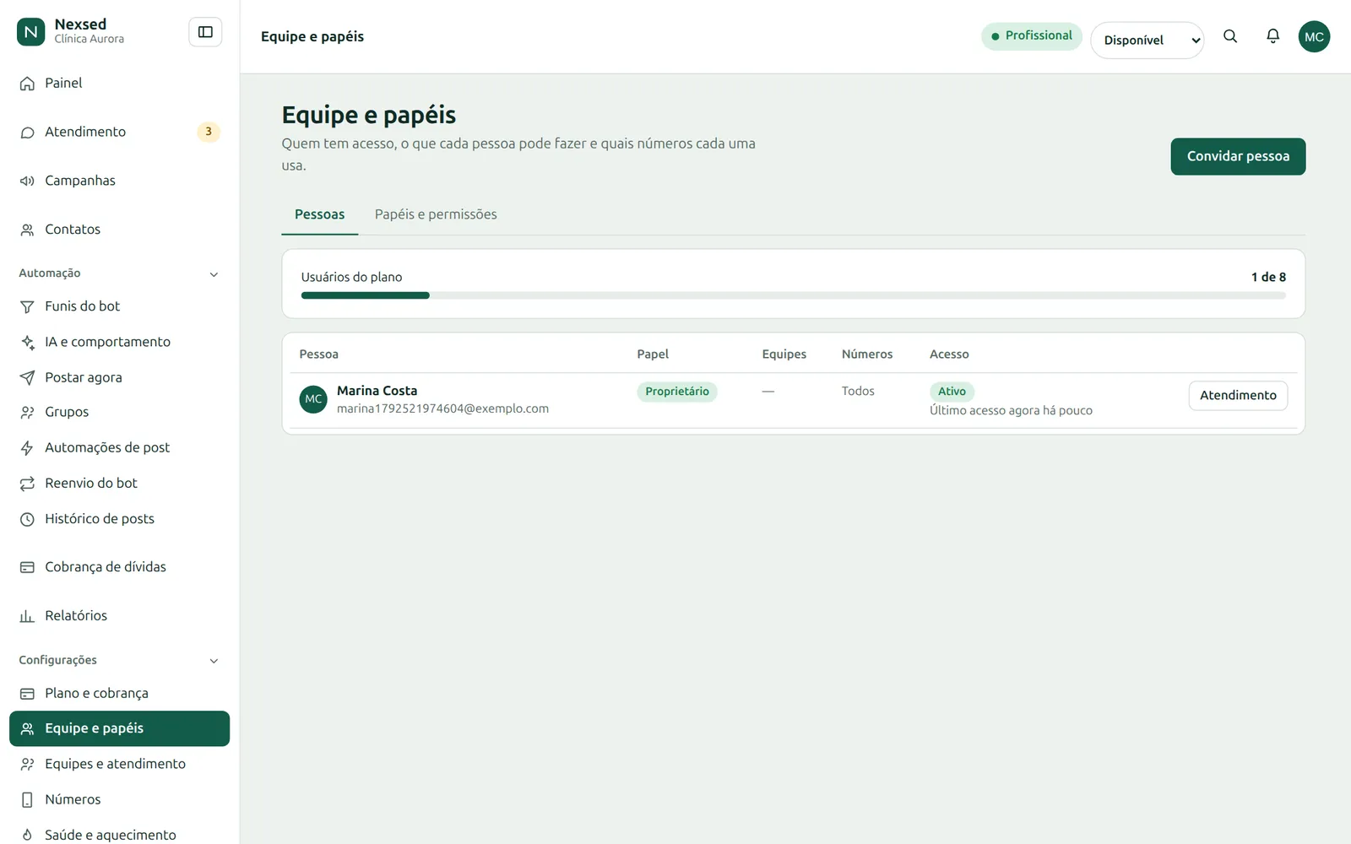Open Grupos in sidebar
Screen dimensions: 1351x844
119,412
